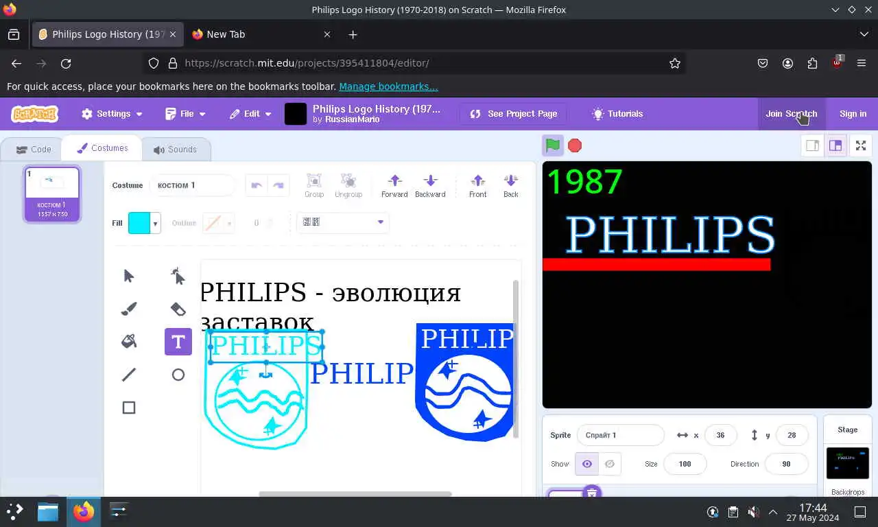Select the Line tool
The height and width of the screenshot is (527, 878).
click(129, 375)
